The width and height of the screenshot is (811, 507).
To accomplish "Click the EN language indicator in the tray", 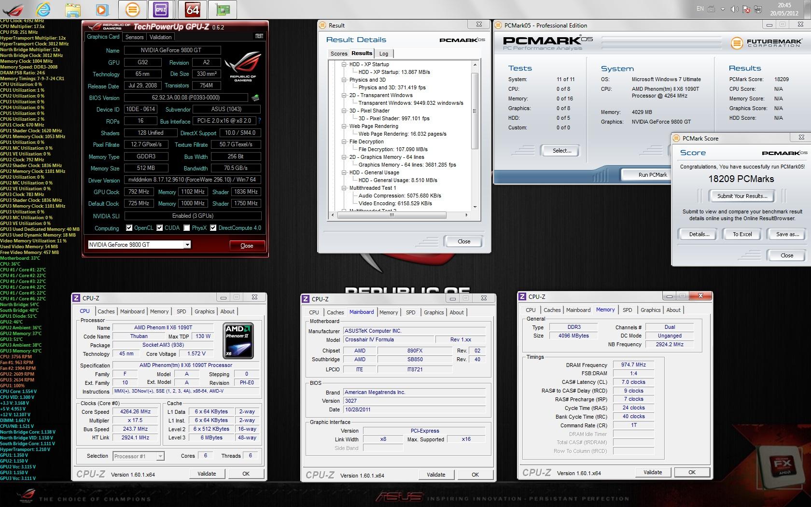I will [x=700, y=9].
